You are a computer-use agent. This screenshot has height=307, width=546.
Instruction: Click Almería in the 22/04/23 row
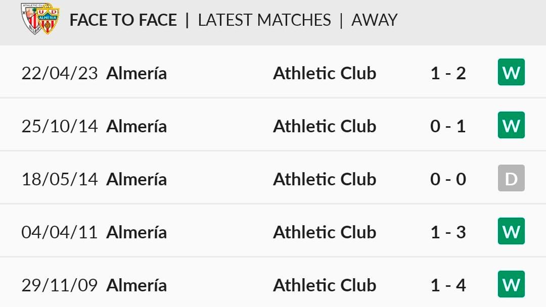(136, 73)
